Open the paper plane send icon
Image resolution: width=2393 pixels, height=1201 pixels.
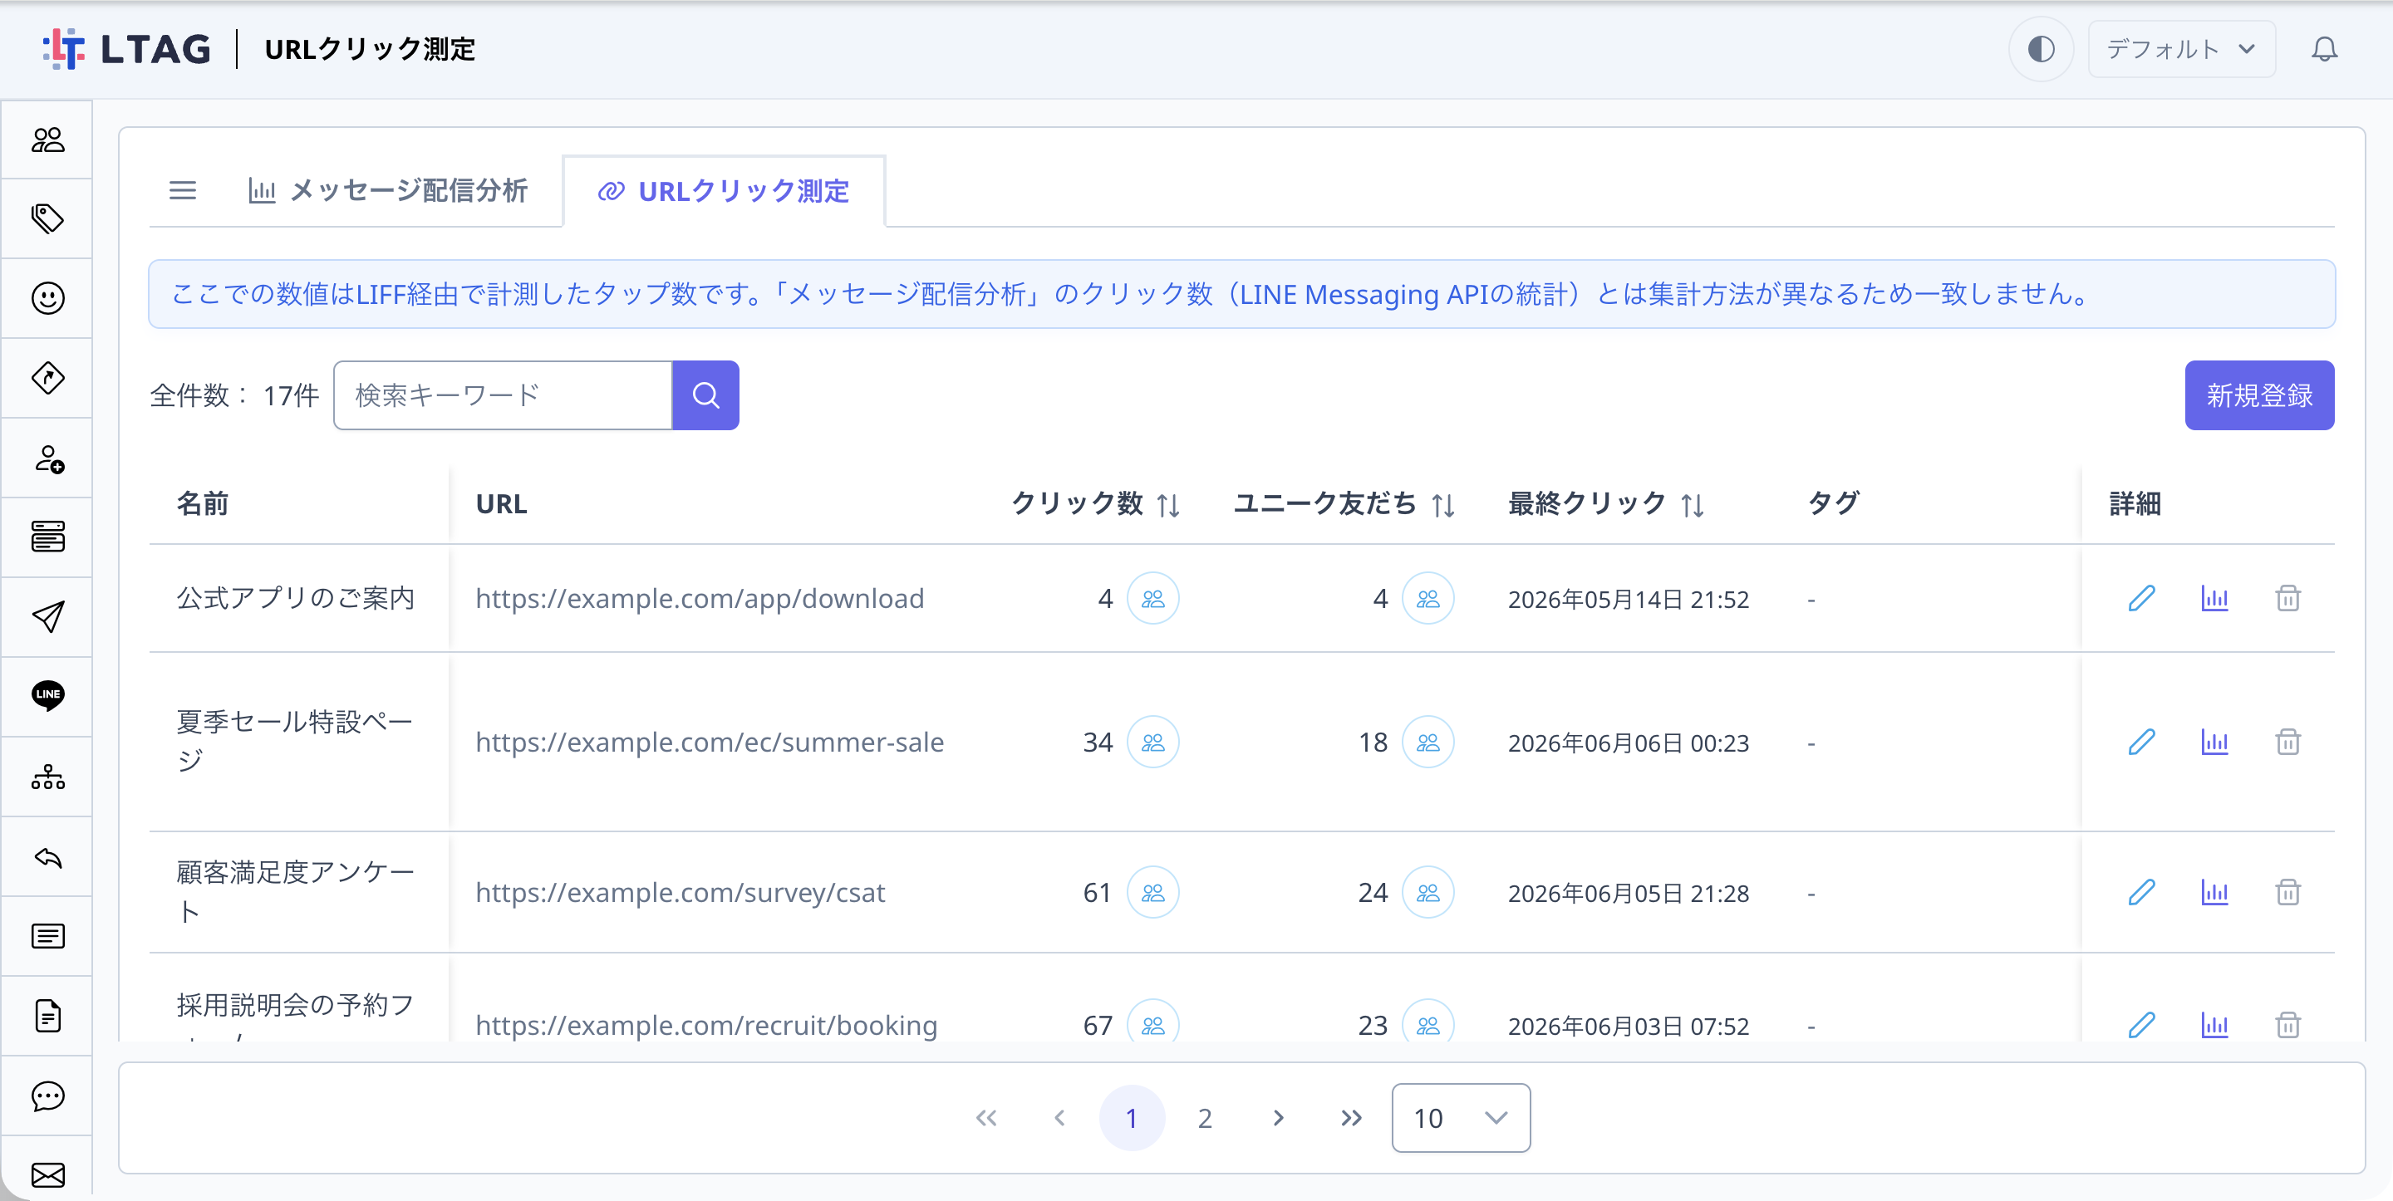click(x=47, y=617)
